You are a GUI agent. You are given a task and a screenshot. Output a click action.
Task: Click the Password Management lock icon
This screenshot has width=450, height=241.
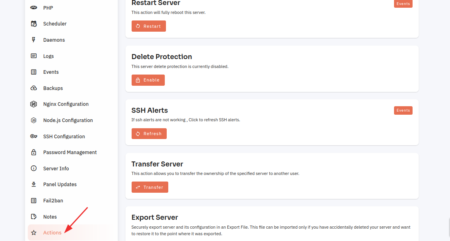(34, 152)
